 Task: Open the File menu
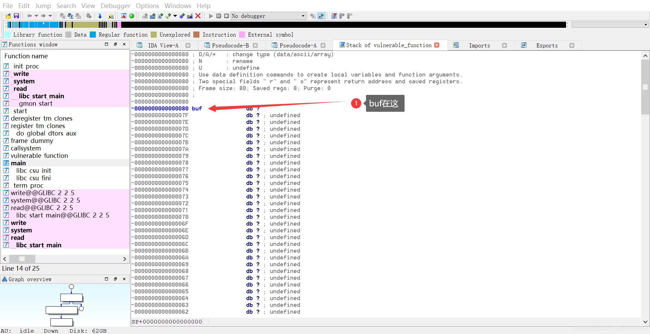(x=8, y=6)
